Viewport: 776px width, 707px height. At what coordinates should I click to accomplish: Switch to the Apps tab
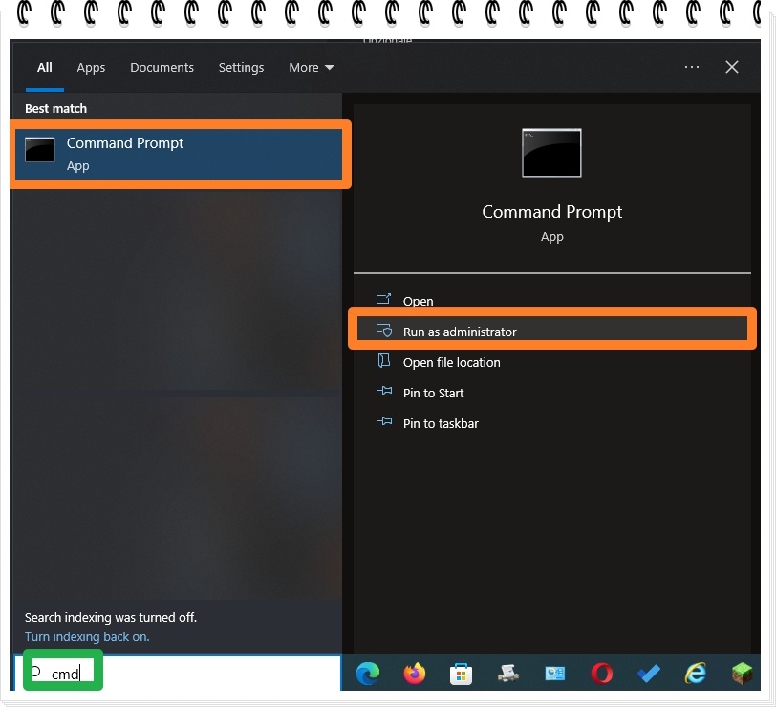91,67
